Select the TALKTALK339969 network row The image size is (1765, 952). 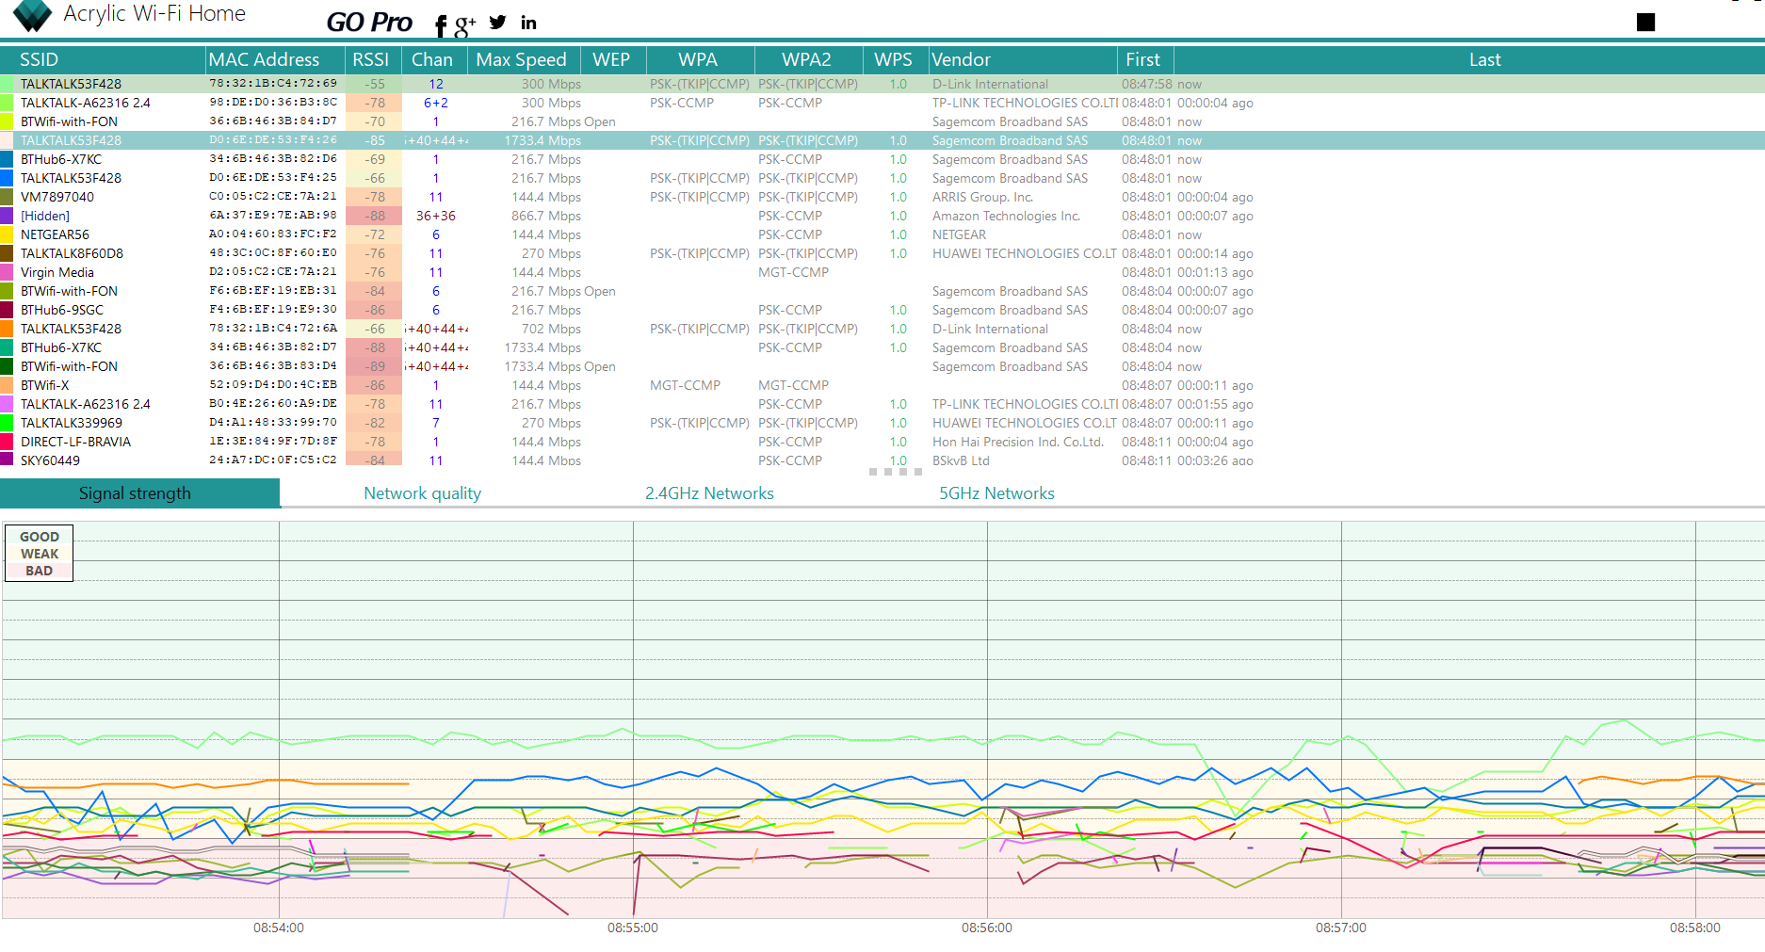pos(882,423)
